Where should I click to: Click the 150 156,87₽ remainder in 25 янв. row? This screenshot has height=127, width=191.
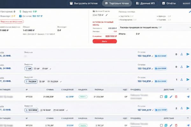[x=144, y=56]
